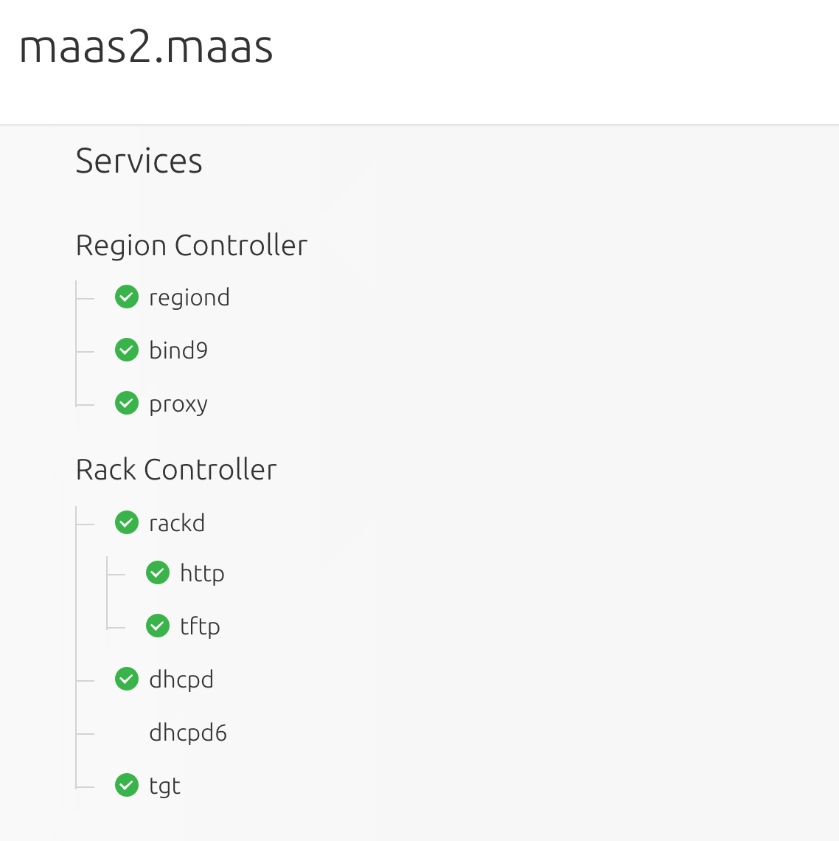The width and height of the screenshot is (839, 841).
Task: Click the green check icon beside regiond
Action: click(127, 297)
